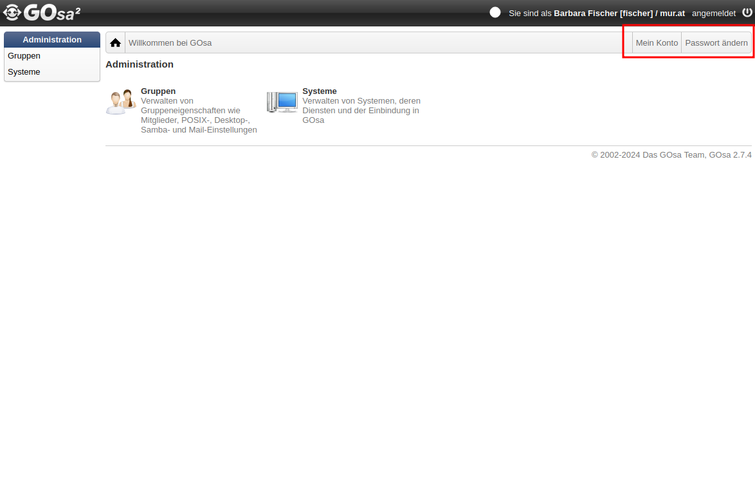The image size is (755, 491).
Task: Click the GOsa² logo in header
Action: tap(42, 12)
